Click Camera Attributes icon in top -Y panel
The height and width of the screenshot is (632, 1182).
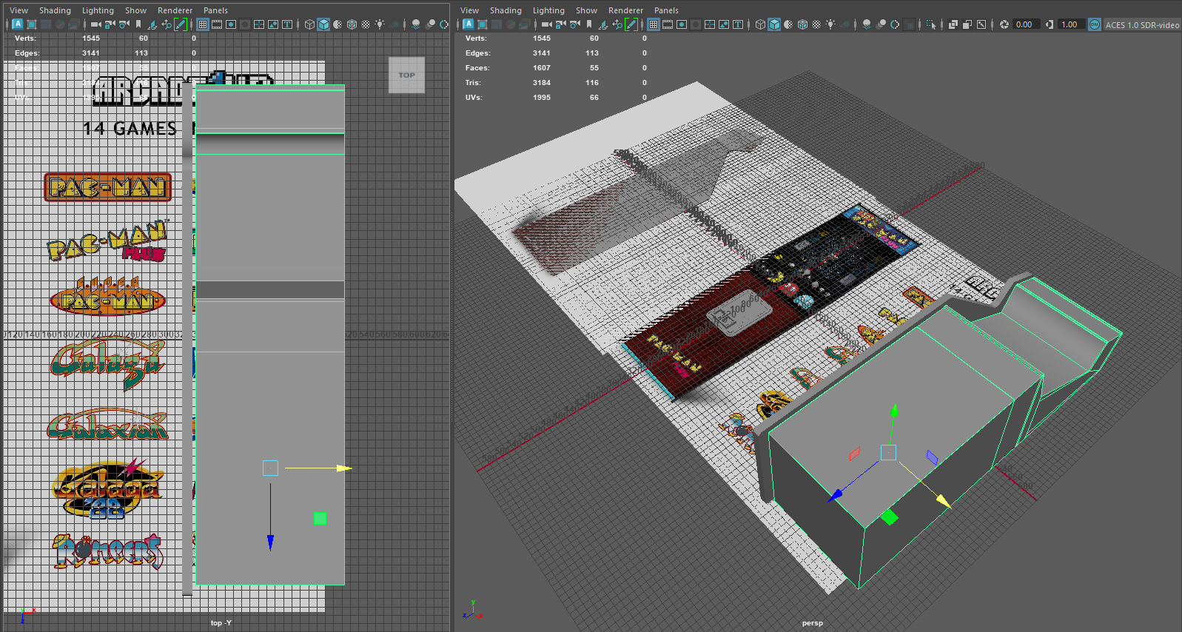pyautogui.click(x=124, y=24)
